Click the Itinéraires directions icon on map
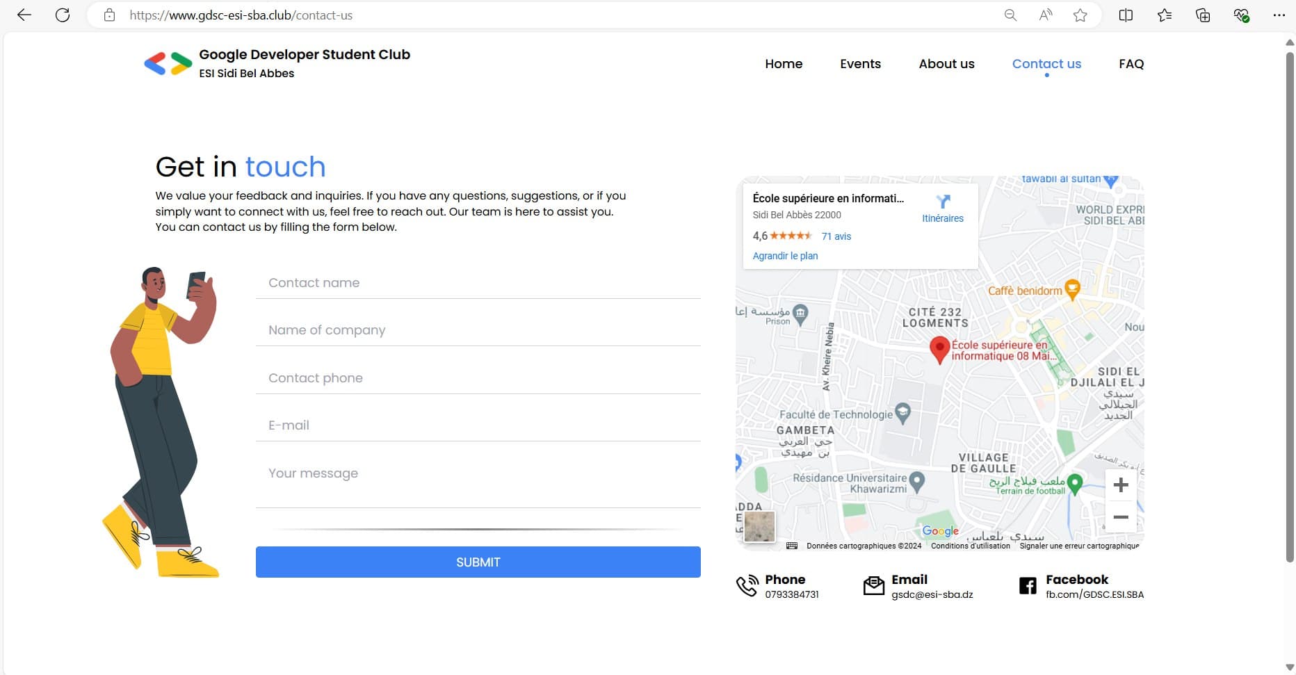This screenshot has height=675, width=1296. [x=943, y=202]
